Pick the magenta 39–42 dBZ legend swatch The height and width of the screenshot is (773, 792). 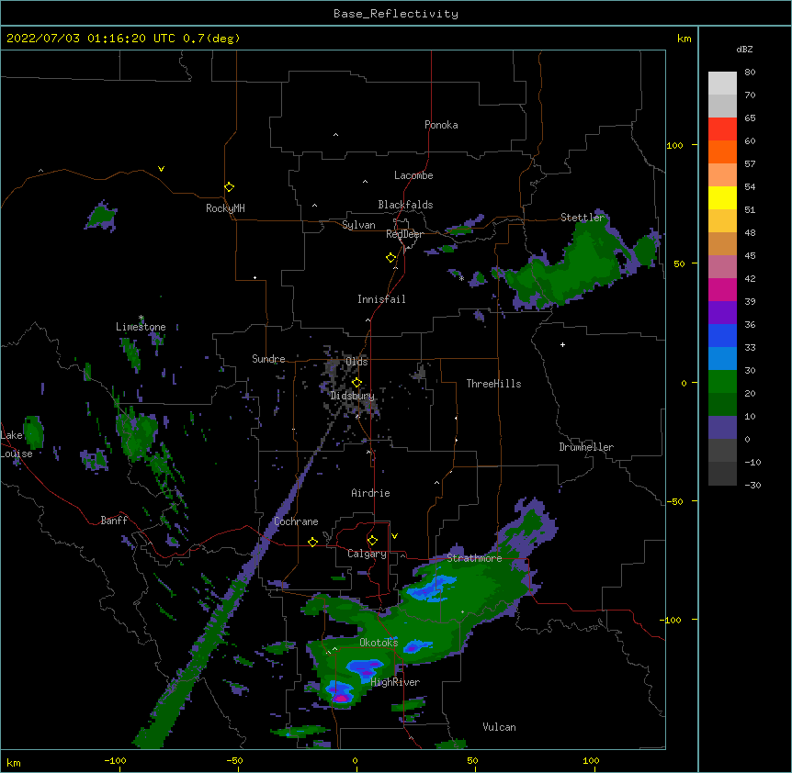click(722, 289)
